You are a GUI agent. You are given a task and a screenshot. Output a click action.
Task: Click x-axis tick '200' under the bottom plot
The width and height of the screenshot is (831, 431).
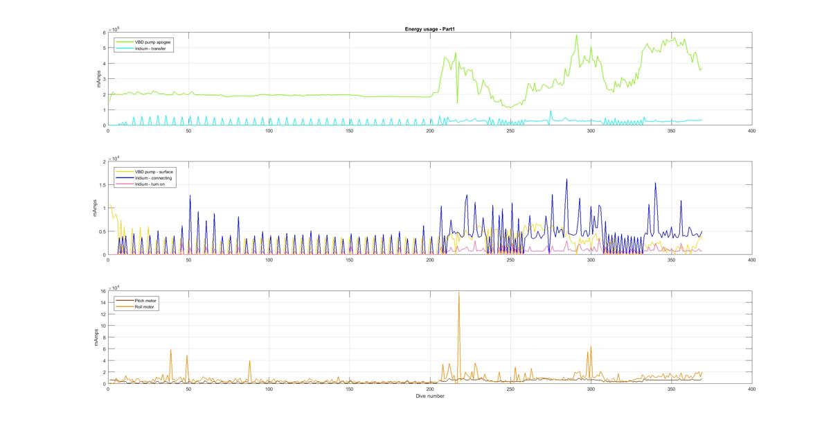(430, 389)
